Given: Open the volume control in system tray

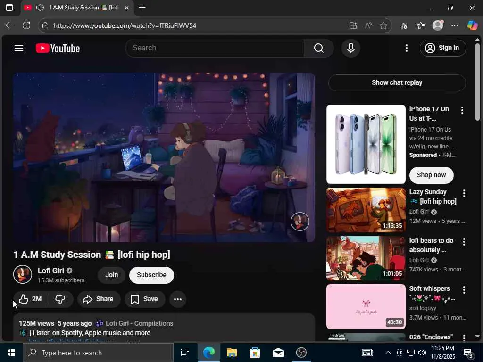Looking at the screenshot, I should click(x=422, y=353).
